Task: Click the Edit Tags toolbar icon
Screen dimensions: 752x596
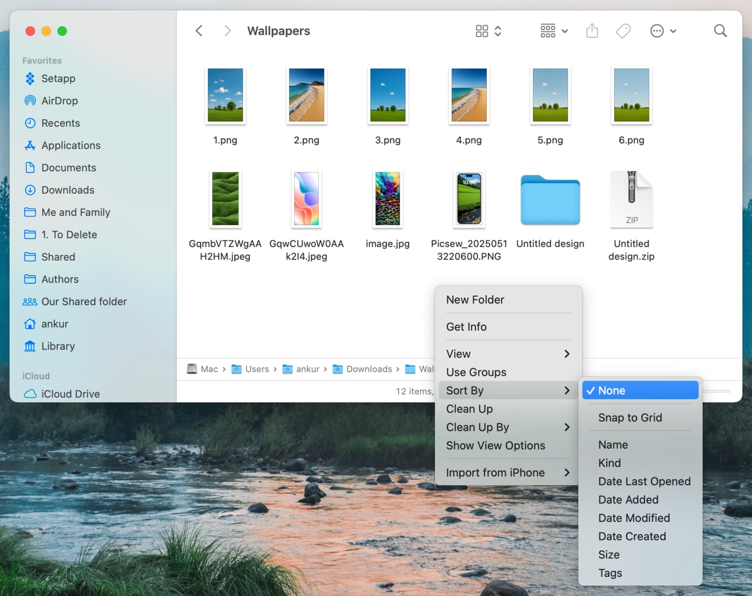Action: pyautogui.click(x=623, y=31)
